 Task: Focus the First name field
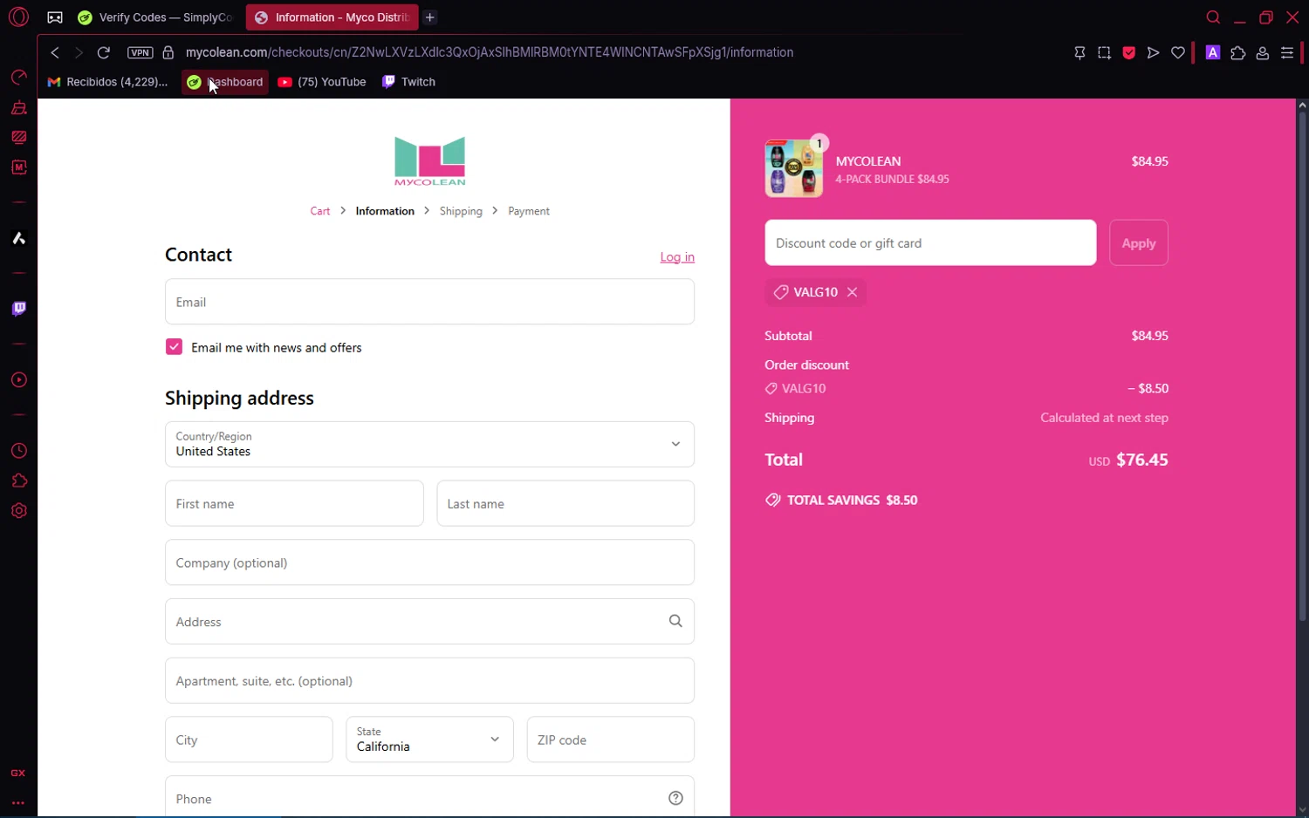point(294,503)
